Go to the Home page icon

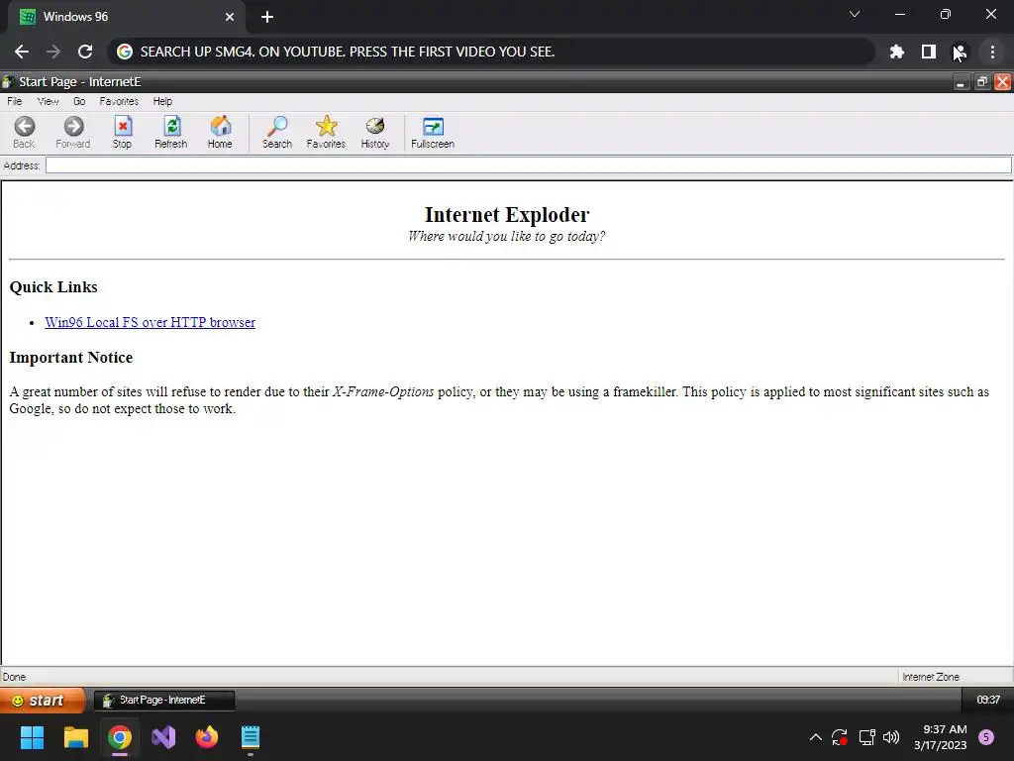pos(220,132)
